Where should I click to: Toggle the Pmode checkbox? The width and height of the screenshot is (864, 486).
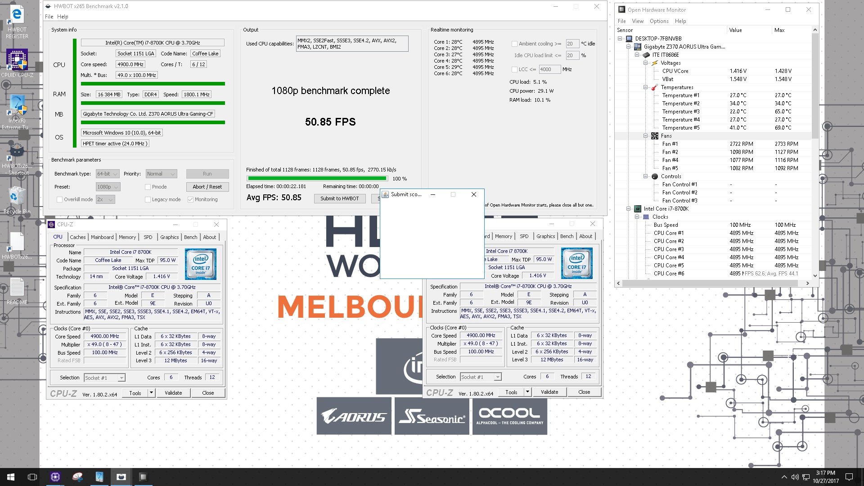click(148, 187)
